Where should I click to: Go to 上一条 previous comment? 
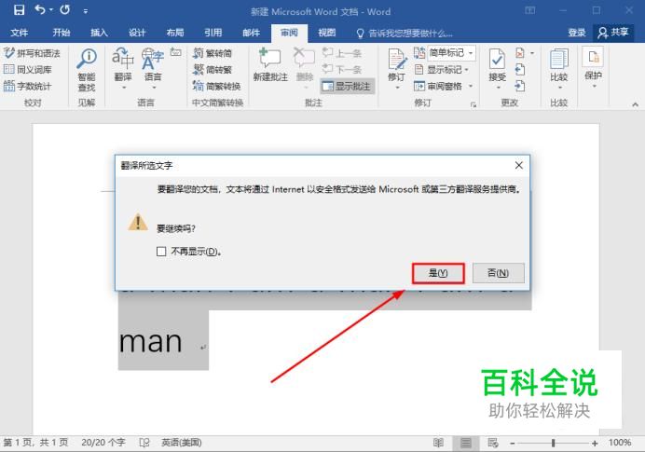click(342, 53)
